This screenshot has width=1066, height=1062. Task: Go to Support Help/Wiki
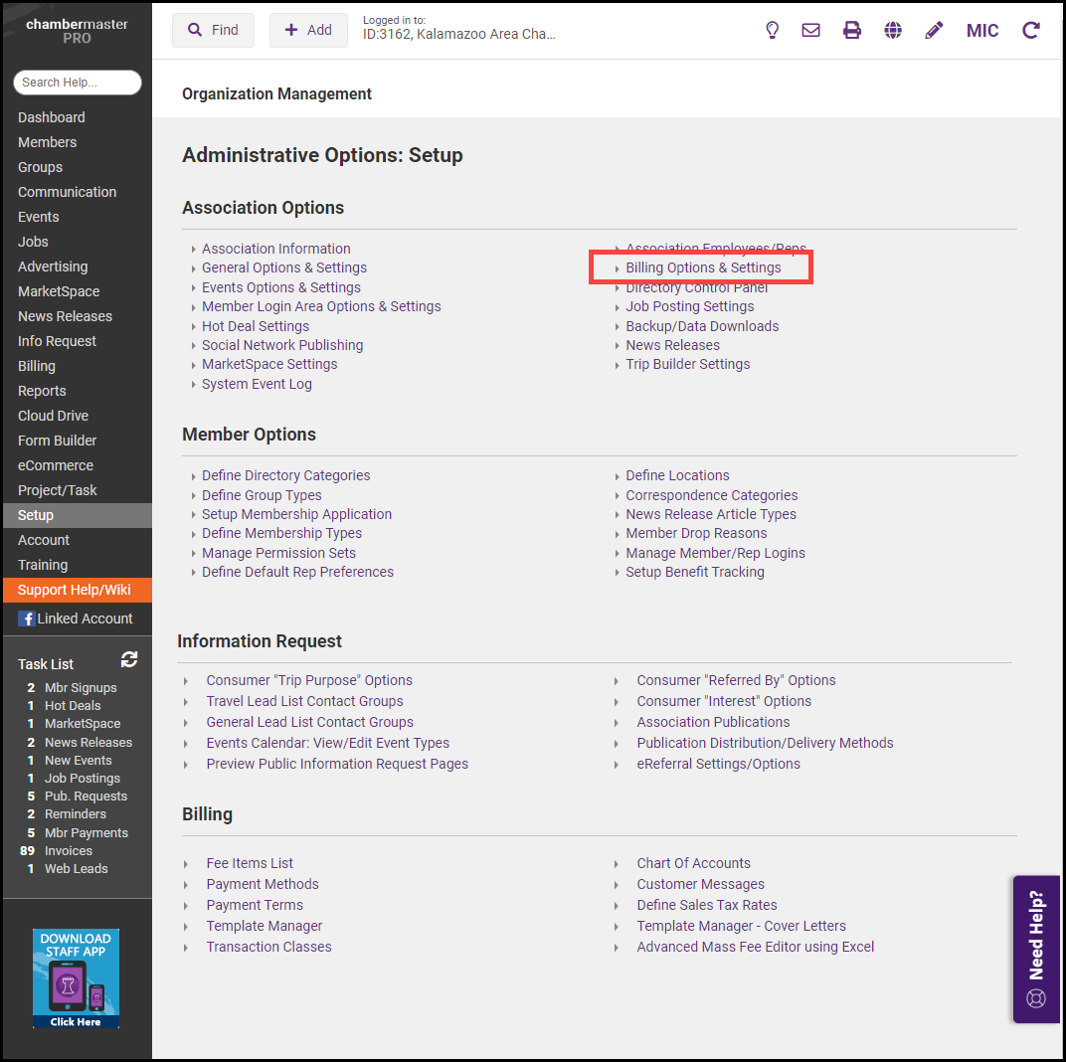[x=75, y=590]
